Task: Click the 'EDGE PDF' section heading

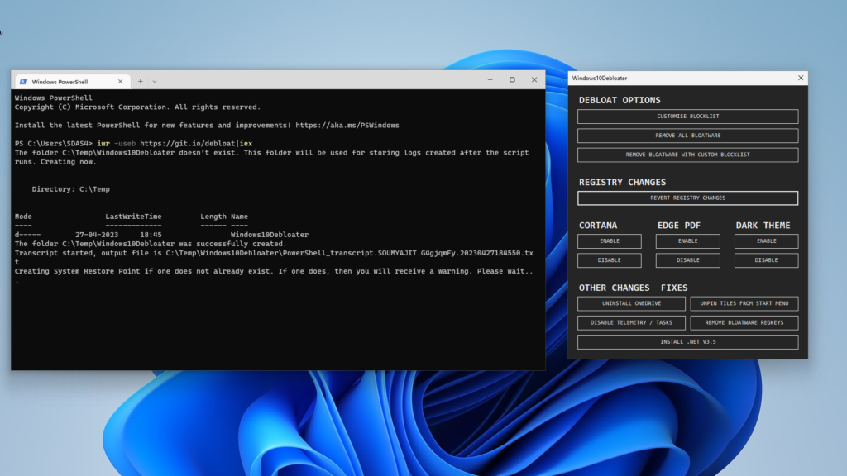Action: (x=679, y=226)
